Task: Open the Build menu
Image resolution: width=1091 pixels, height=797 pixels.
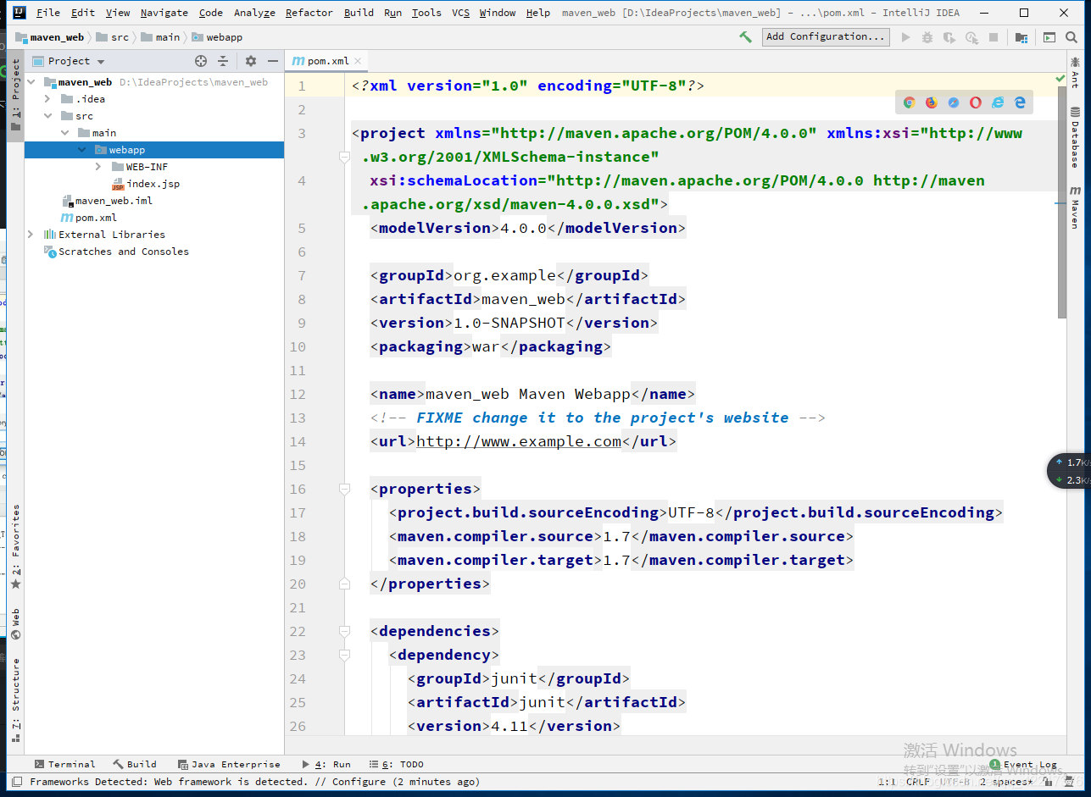Action: 359,13
